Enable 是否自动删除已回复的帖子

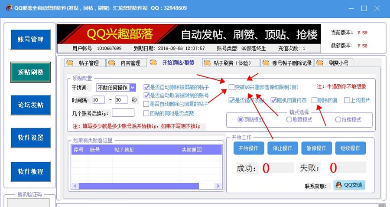[x=146, y=104]
